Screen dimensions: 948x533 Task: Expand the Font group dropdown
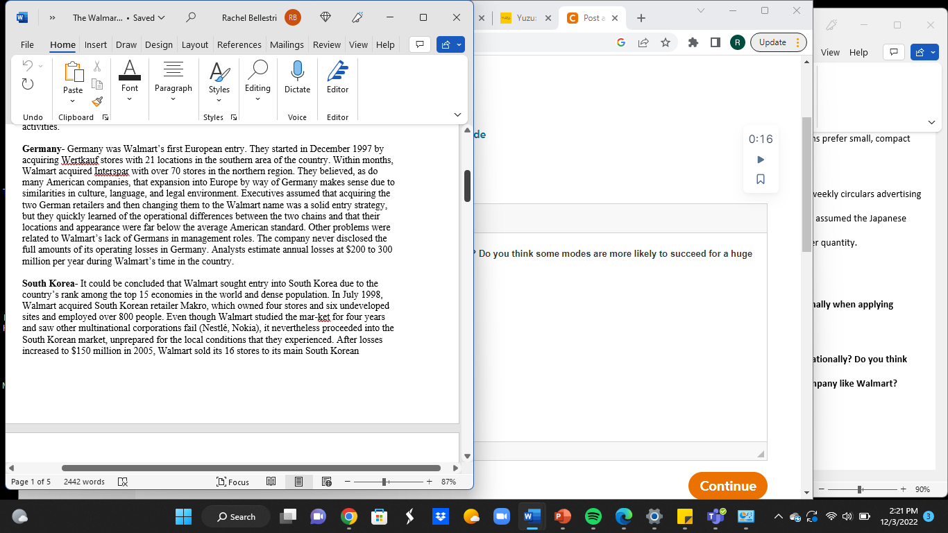pyautogui.click(x=130, y=99)
